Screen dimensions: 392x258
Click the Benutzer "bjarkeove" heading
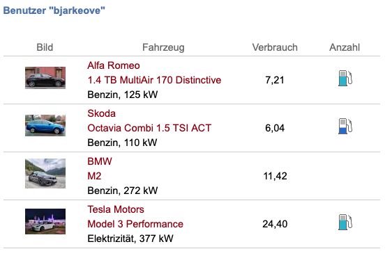click(x=54, y=10)
